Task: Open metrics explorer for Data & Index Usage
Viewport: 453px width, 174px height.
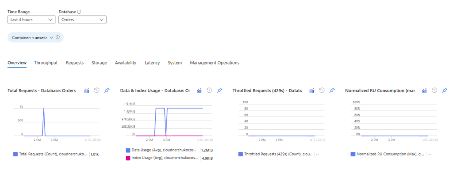Action: (199, 91)
